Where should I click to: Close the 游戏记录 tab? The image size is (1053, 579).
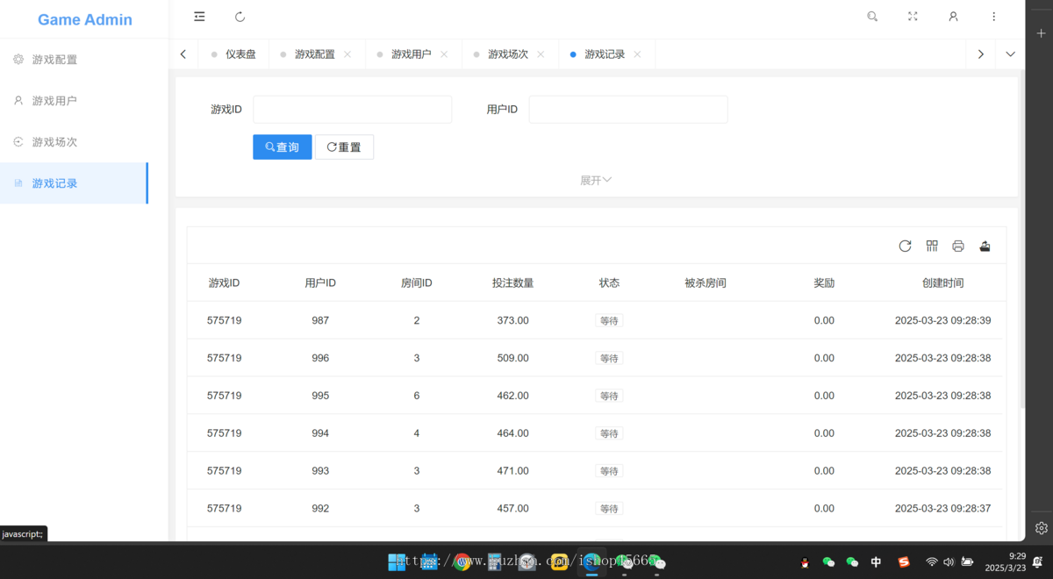tap(637, 54)
